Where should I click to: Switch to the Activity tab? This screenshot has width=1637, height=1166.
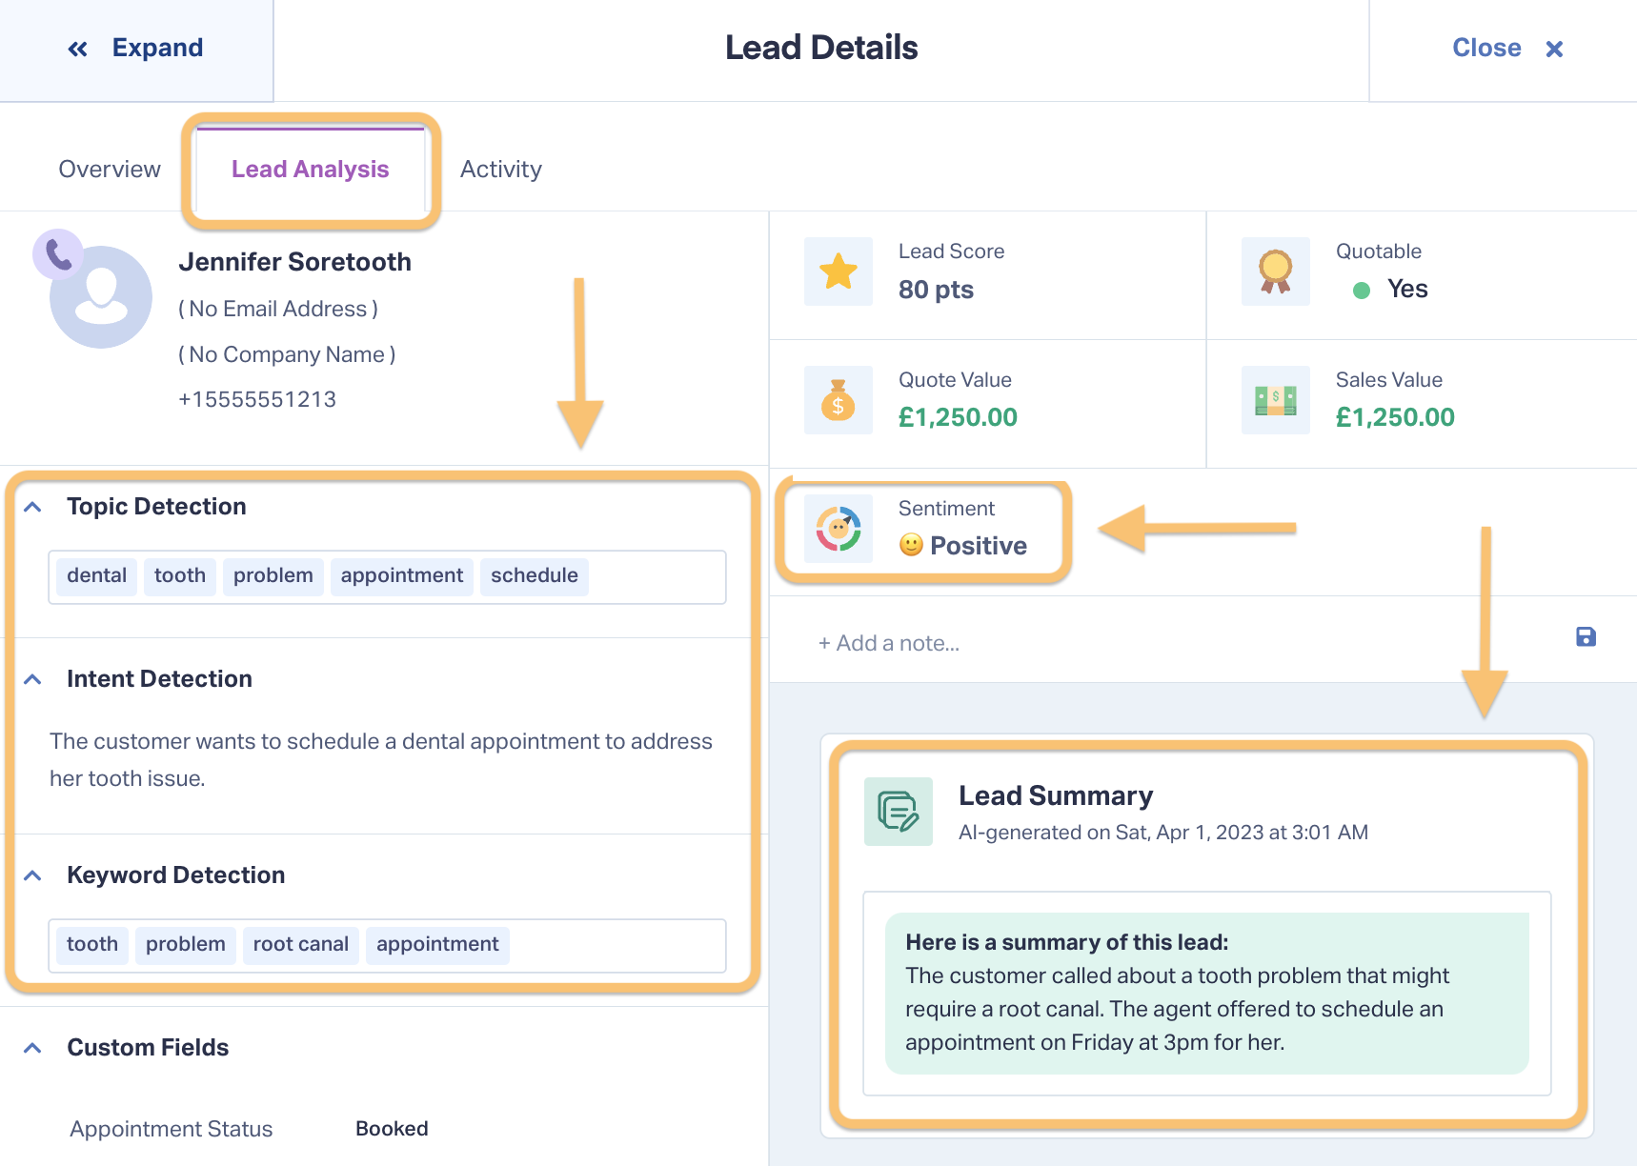click(x=500, y=169)
